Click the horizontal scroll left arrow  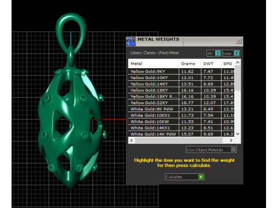coord(132,140)
